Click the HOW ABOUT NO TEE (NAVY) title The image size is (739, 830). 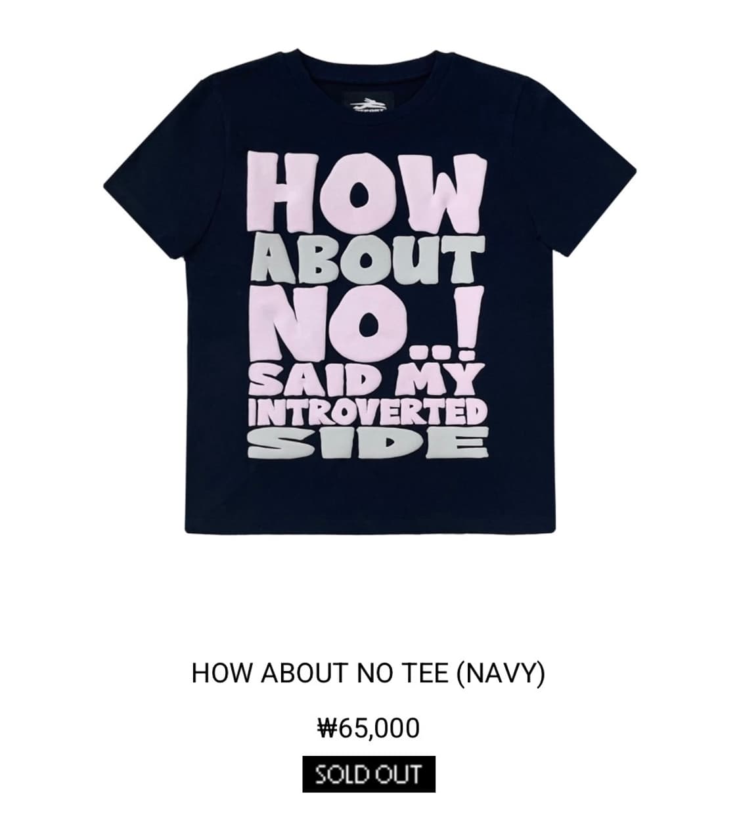[368, 674]
